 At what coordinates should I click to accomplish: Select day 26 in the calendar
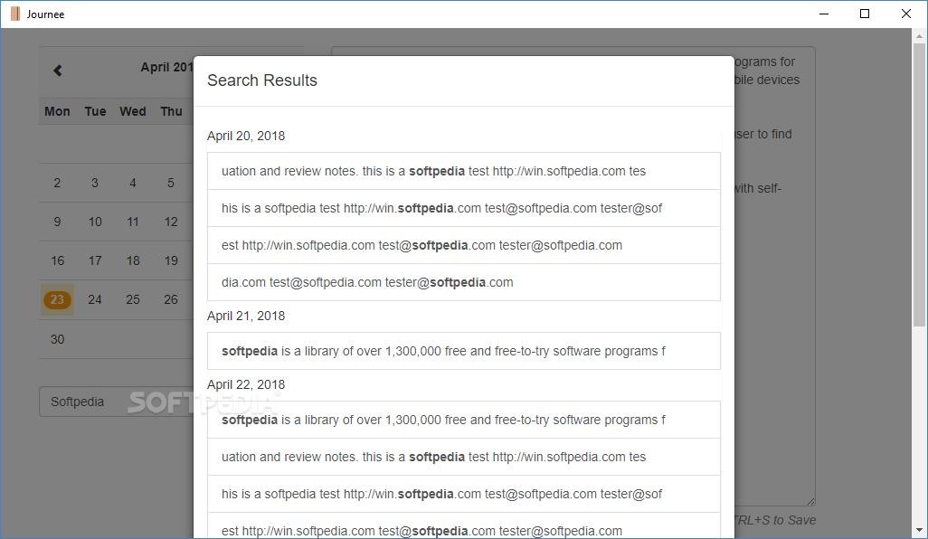tap(170, 299)
